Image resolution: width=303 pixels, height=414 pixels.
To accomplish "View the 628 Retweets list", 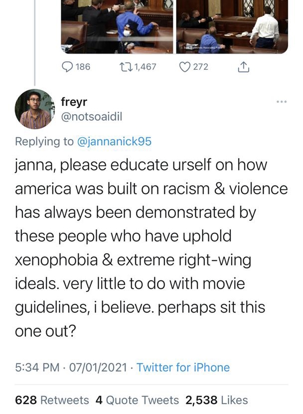I will (x=52, y=400).
